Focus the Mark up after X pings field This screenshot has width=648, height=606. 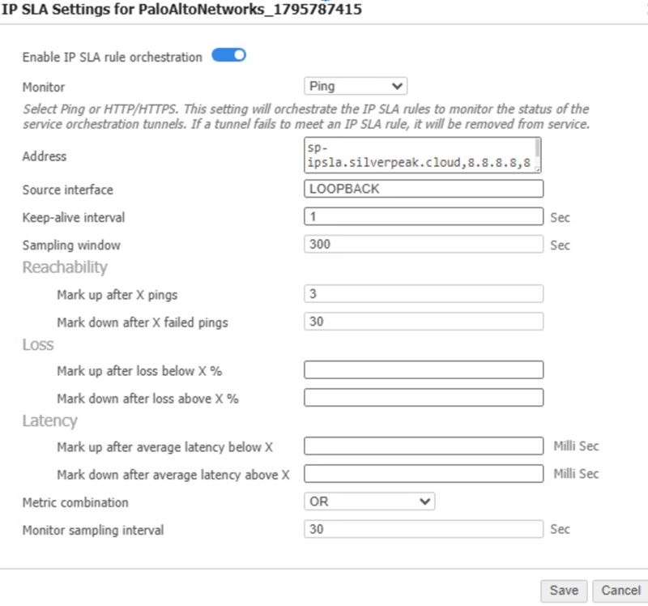tap(423, 293)
